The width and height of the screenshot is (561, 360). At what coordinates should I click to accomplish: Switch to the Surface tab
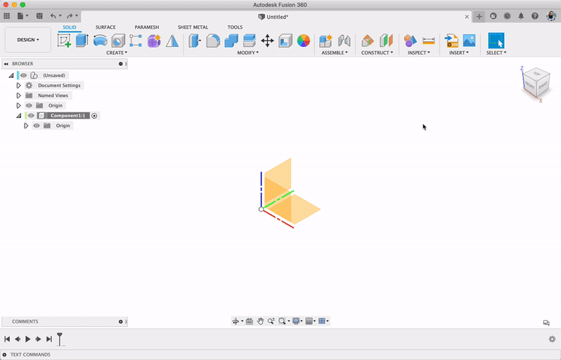coord(105,27)
